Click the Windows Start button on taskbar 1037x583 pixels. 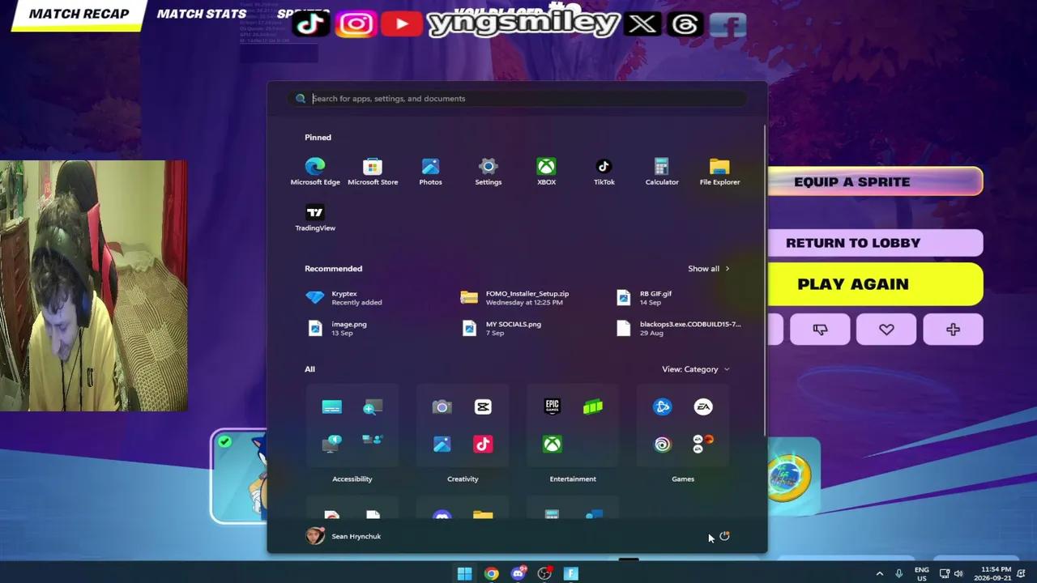[464, 573]
